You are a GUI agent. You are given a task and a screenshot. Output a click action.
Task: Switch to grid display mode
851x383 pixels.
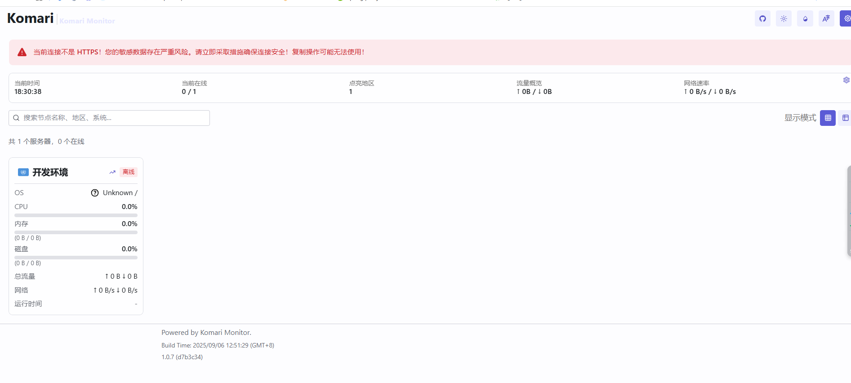828,118
